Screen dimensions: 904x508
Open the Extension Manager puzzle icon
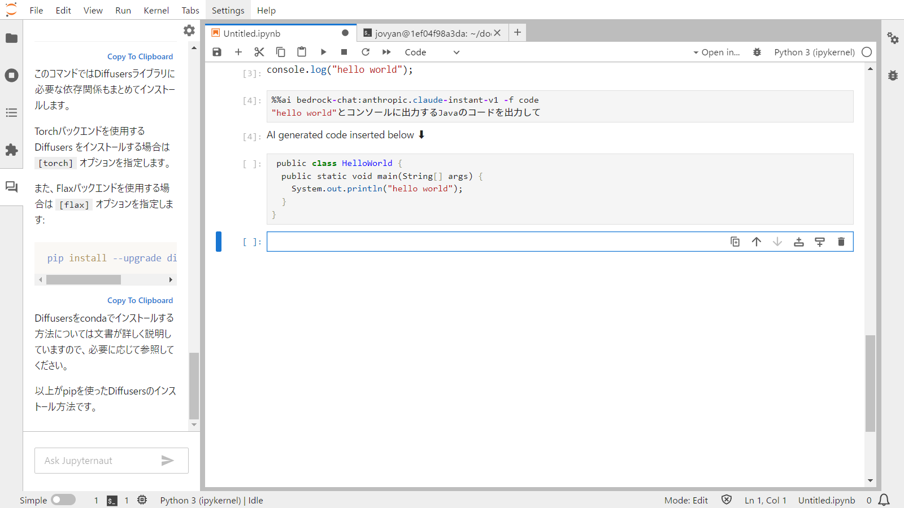coord(11,150)
